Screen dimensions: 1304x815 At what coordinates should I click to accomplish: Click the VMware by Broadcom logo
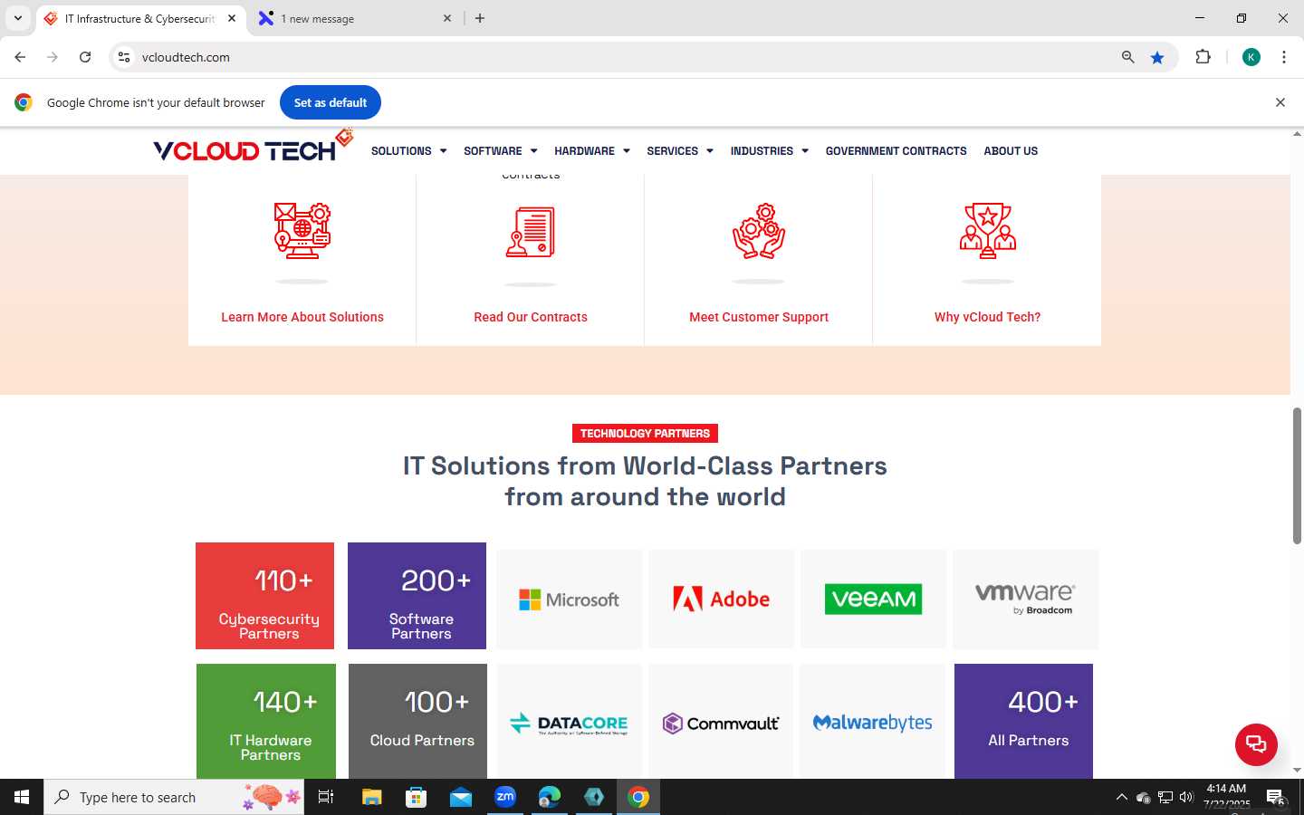click(1025, 598)
